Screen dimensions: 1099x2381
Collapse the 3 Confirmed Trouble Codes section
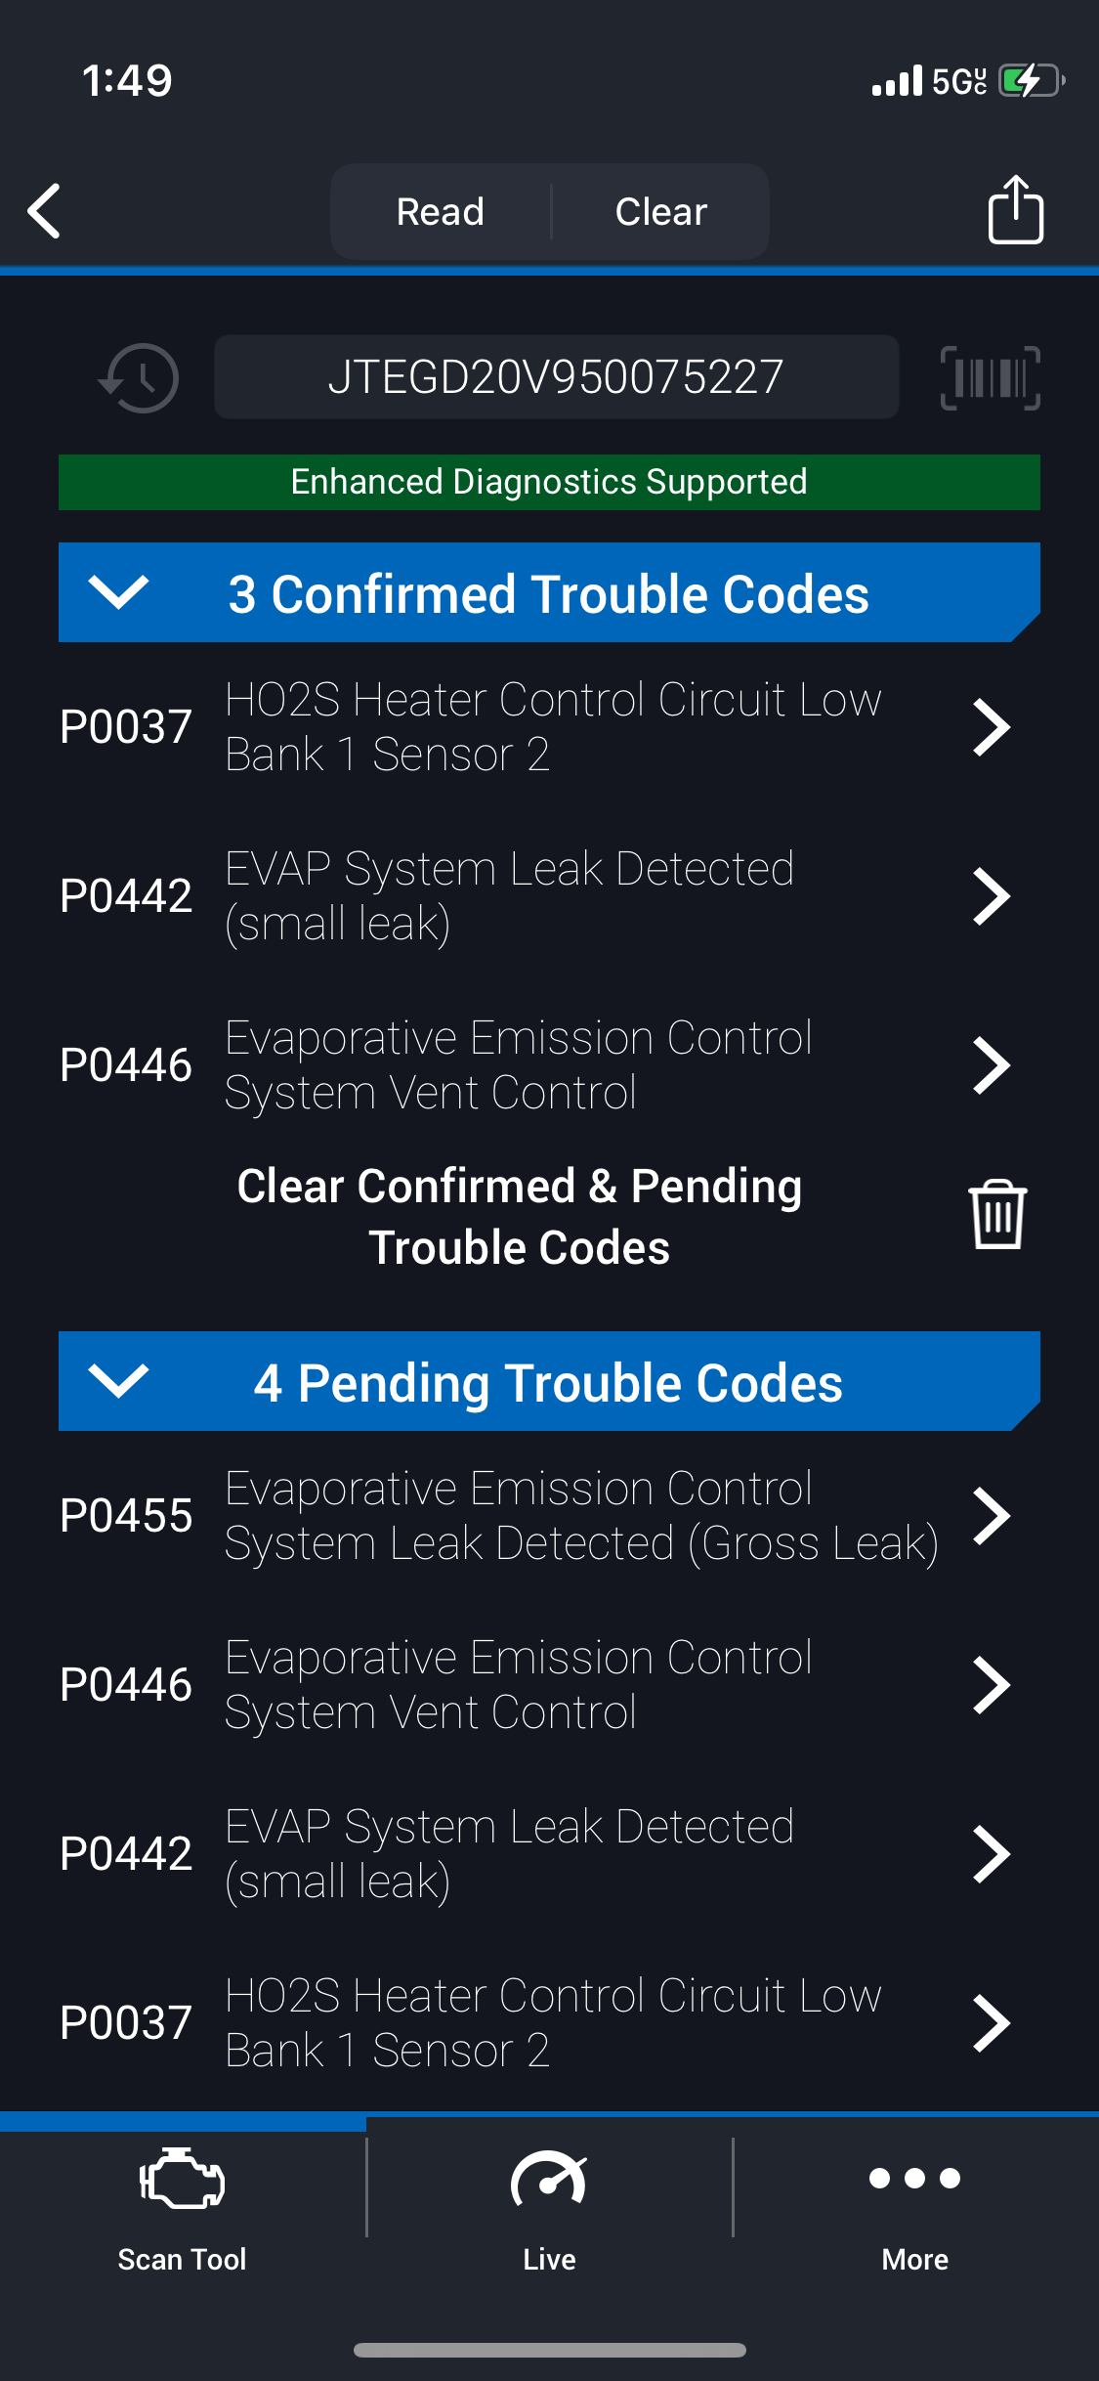click(x=118, y=592)
